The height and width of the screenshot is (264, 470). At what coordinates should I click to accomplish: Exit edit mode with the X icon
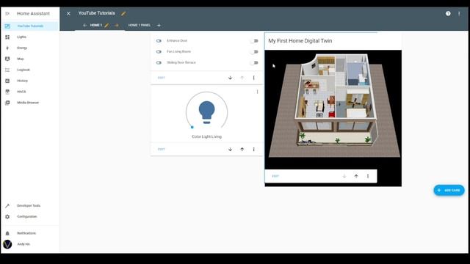pyautogui.click(x=68, y=13)
